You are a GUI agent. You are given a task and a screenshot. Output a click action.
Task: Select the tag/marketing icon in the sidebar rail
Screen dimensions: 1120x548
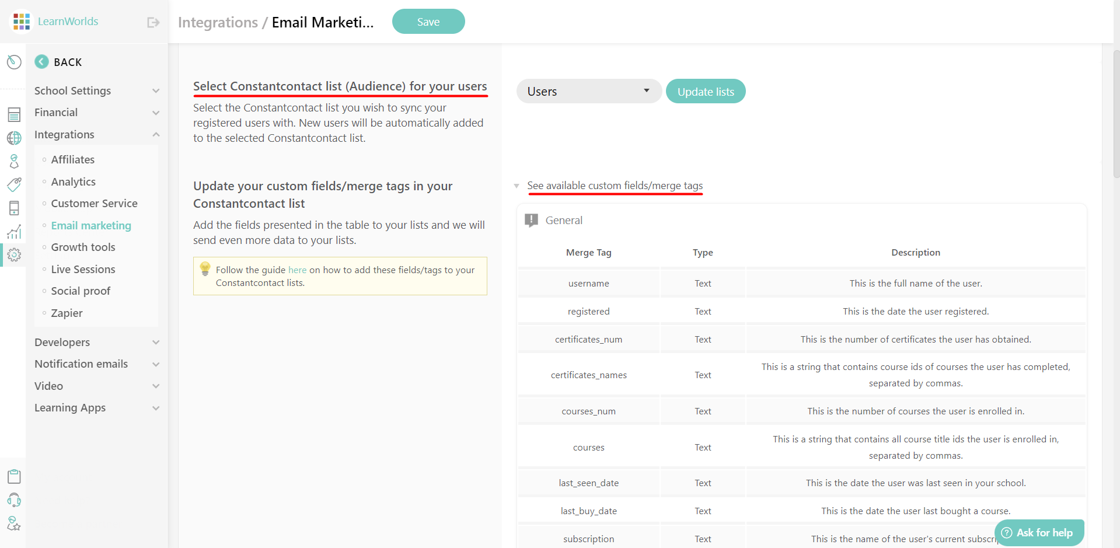(x=14, y=185)
